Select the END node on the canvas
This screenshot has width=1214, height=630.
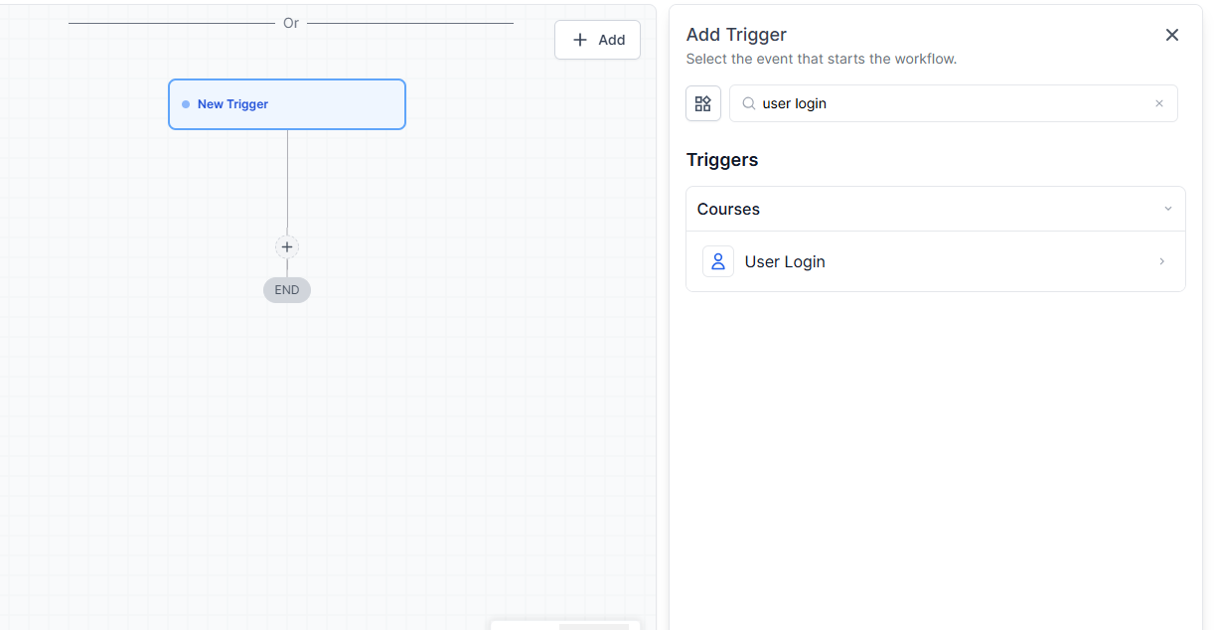pos(287,290)
